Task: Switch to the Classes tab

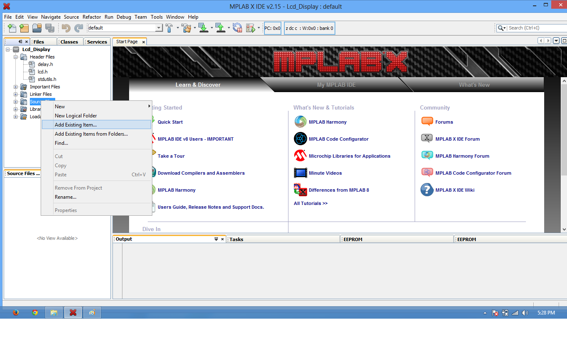Action: (70, 41)
